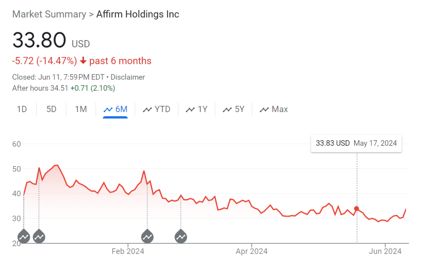This screenshot has width=437, height=261.
Task: Click the trend icon beside Max
Action: pos(265,109)
